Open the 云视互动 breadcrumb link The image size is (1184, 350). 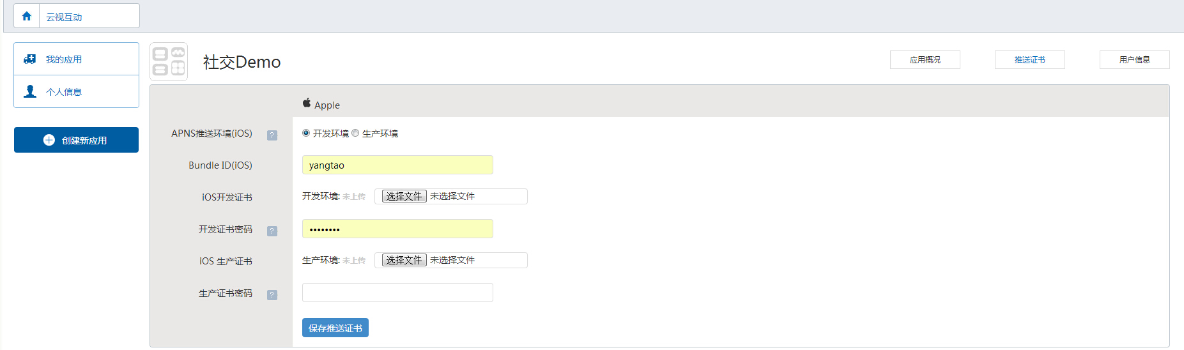click(64, 17)
